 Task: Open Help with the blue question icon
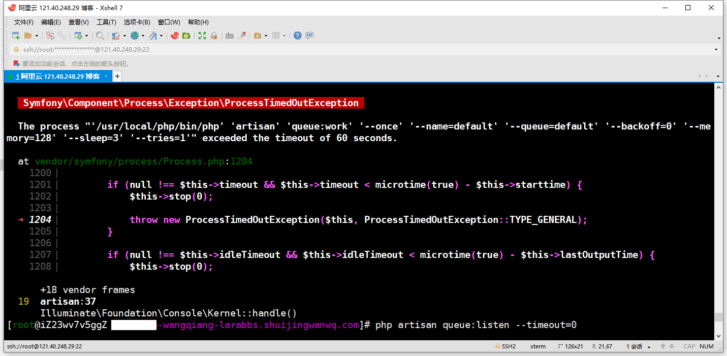298,36
